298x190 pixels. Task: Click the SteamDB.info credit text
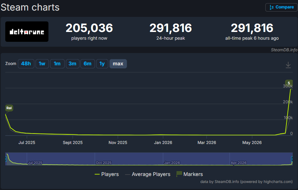pos(284,50)
